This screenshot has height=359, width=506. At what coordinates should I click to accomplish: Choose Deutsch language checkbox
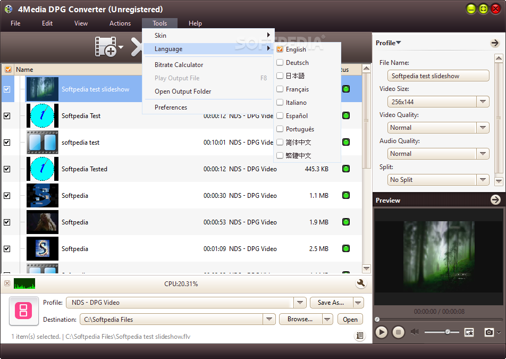[x=280, y=62]
